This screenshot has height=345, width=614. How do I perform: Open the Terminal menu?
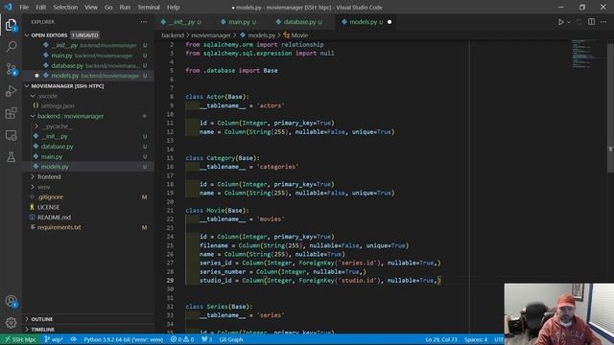pyautogui.click(x=149, y=7)
